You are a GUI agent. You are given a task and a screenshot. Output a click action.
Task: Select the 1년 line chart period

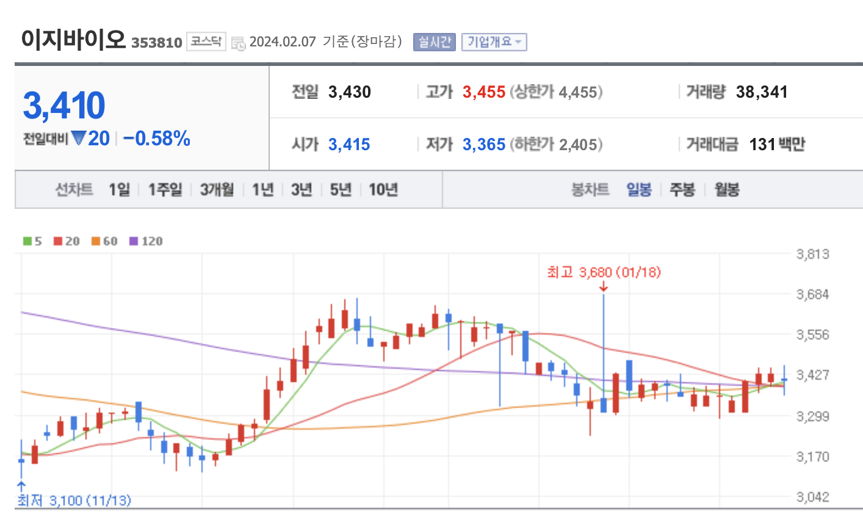[263, 190]
